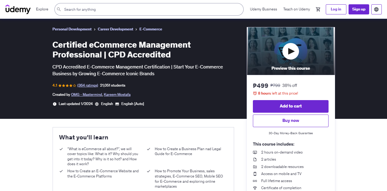Click the globe icon beside English
Viewport: 387px width, 191px height.
coord(97,104)
